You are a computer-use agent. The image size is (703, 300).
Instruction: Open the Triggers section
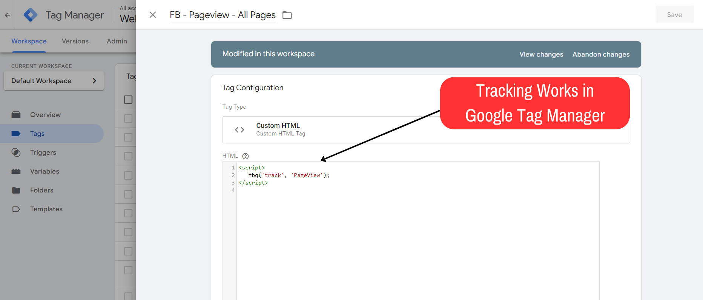pyautogui.click(x=43, y=152)
